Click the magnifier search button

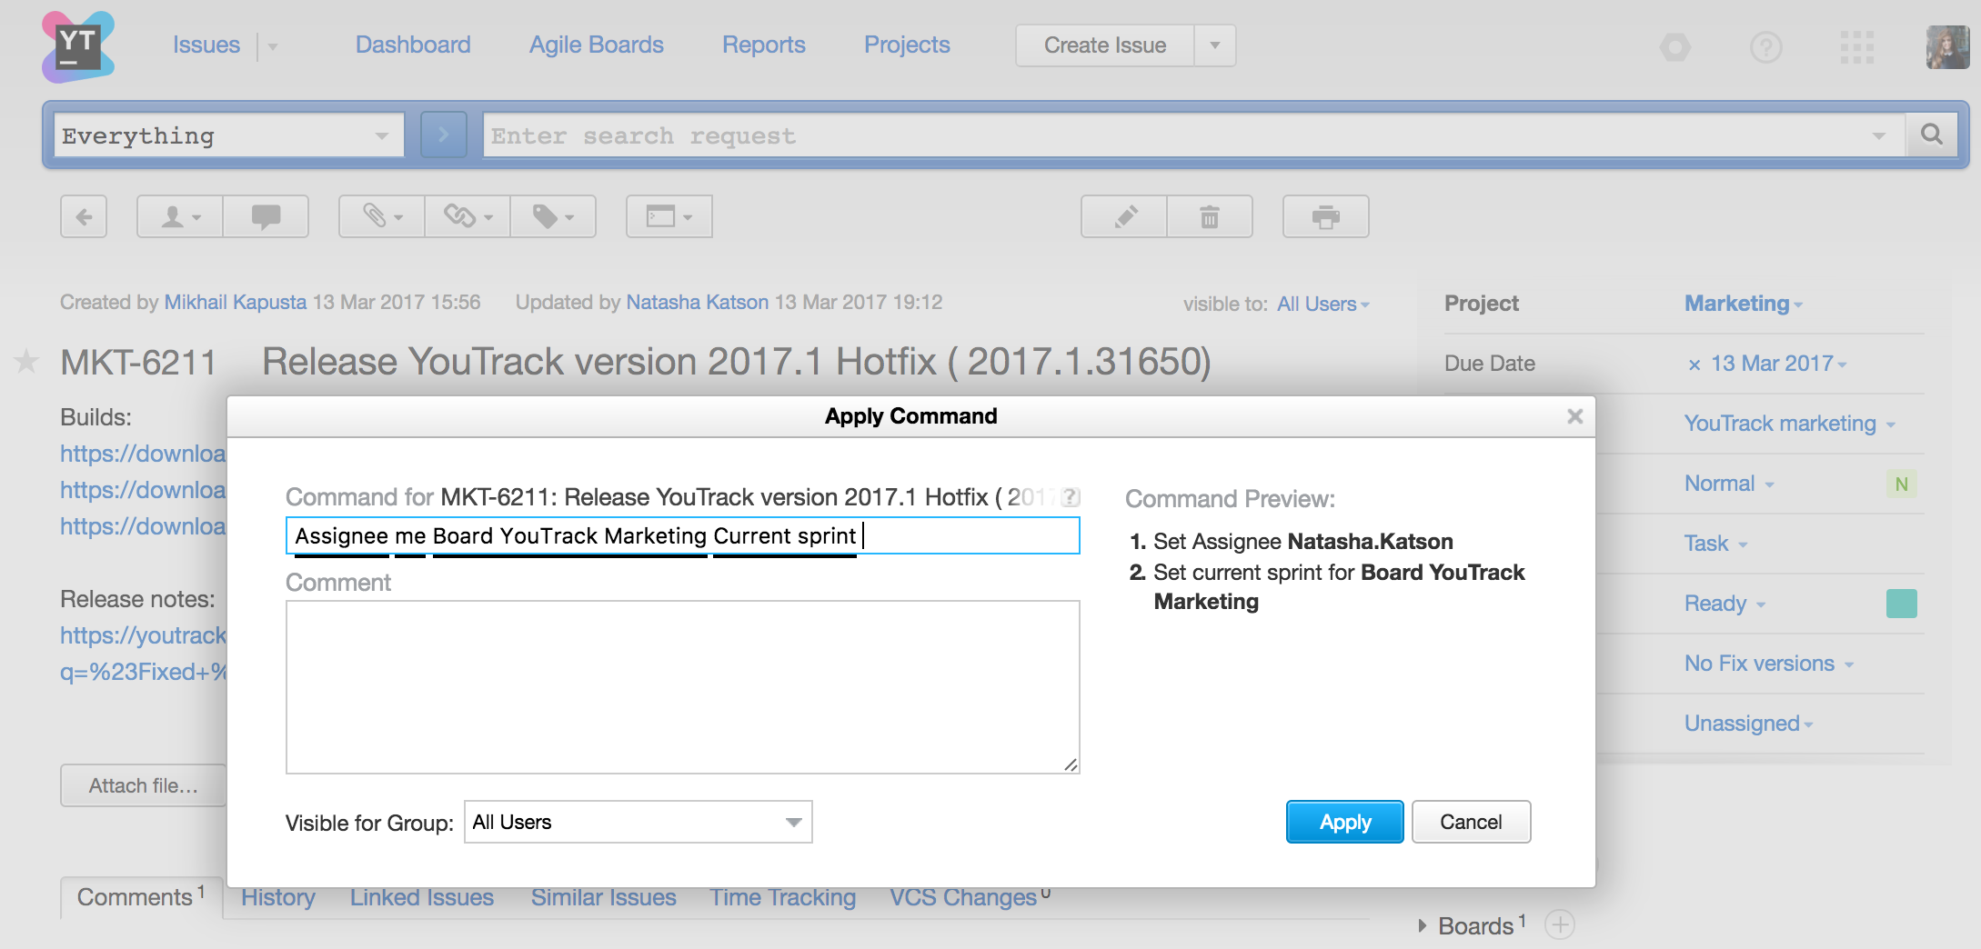(1932, 135)
